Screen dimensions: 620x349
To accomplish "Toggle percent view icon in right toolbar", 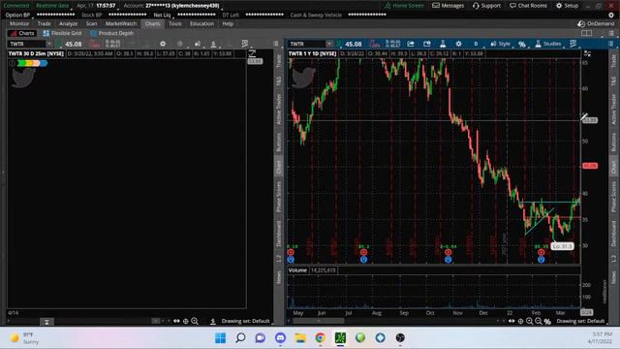I will tap(522, 44).
